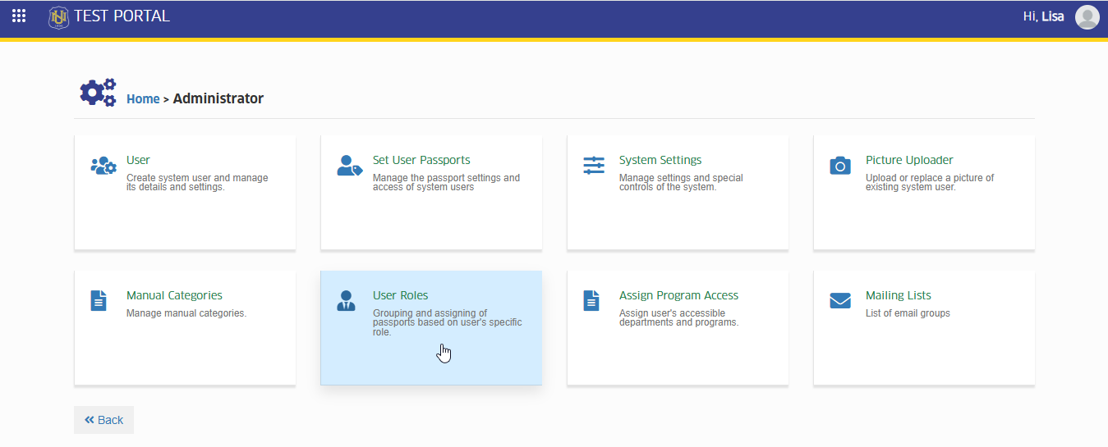Open the Mailing Lists title

pyautogui.click(x=899, y=295)
